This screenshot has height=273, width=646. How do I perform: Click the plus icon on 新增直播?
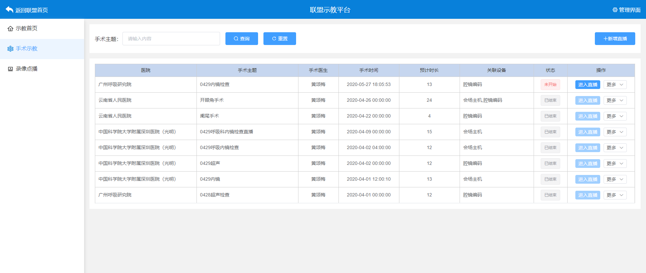click(x=605, y=39)
